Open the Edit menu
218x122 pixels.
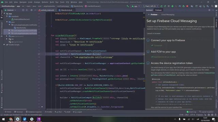(x=11, y=2)
